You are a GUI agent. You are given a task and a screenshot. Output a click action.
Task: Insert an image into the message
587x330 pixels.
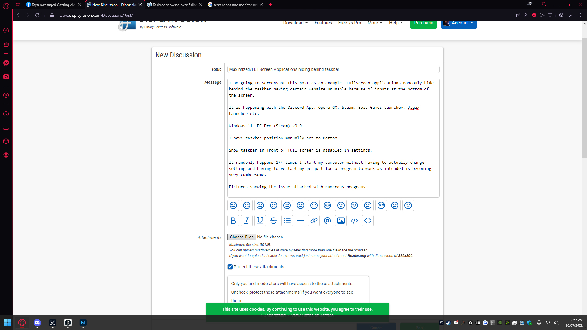(x=341, y=221)
